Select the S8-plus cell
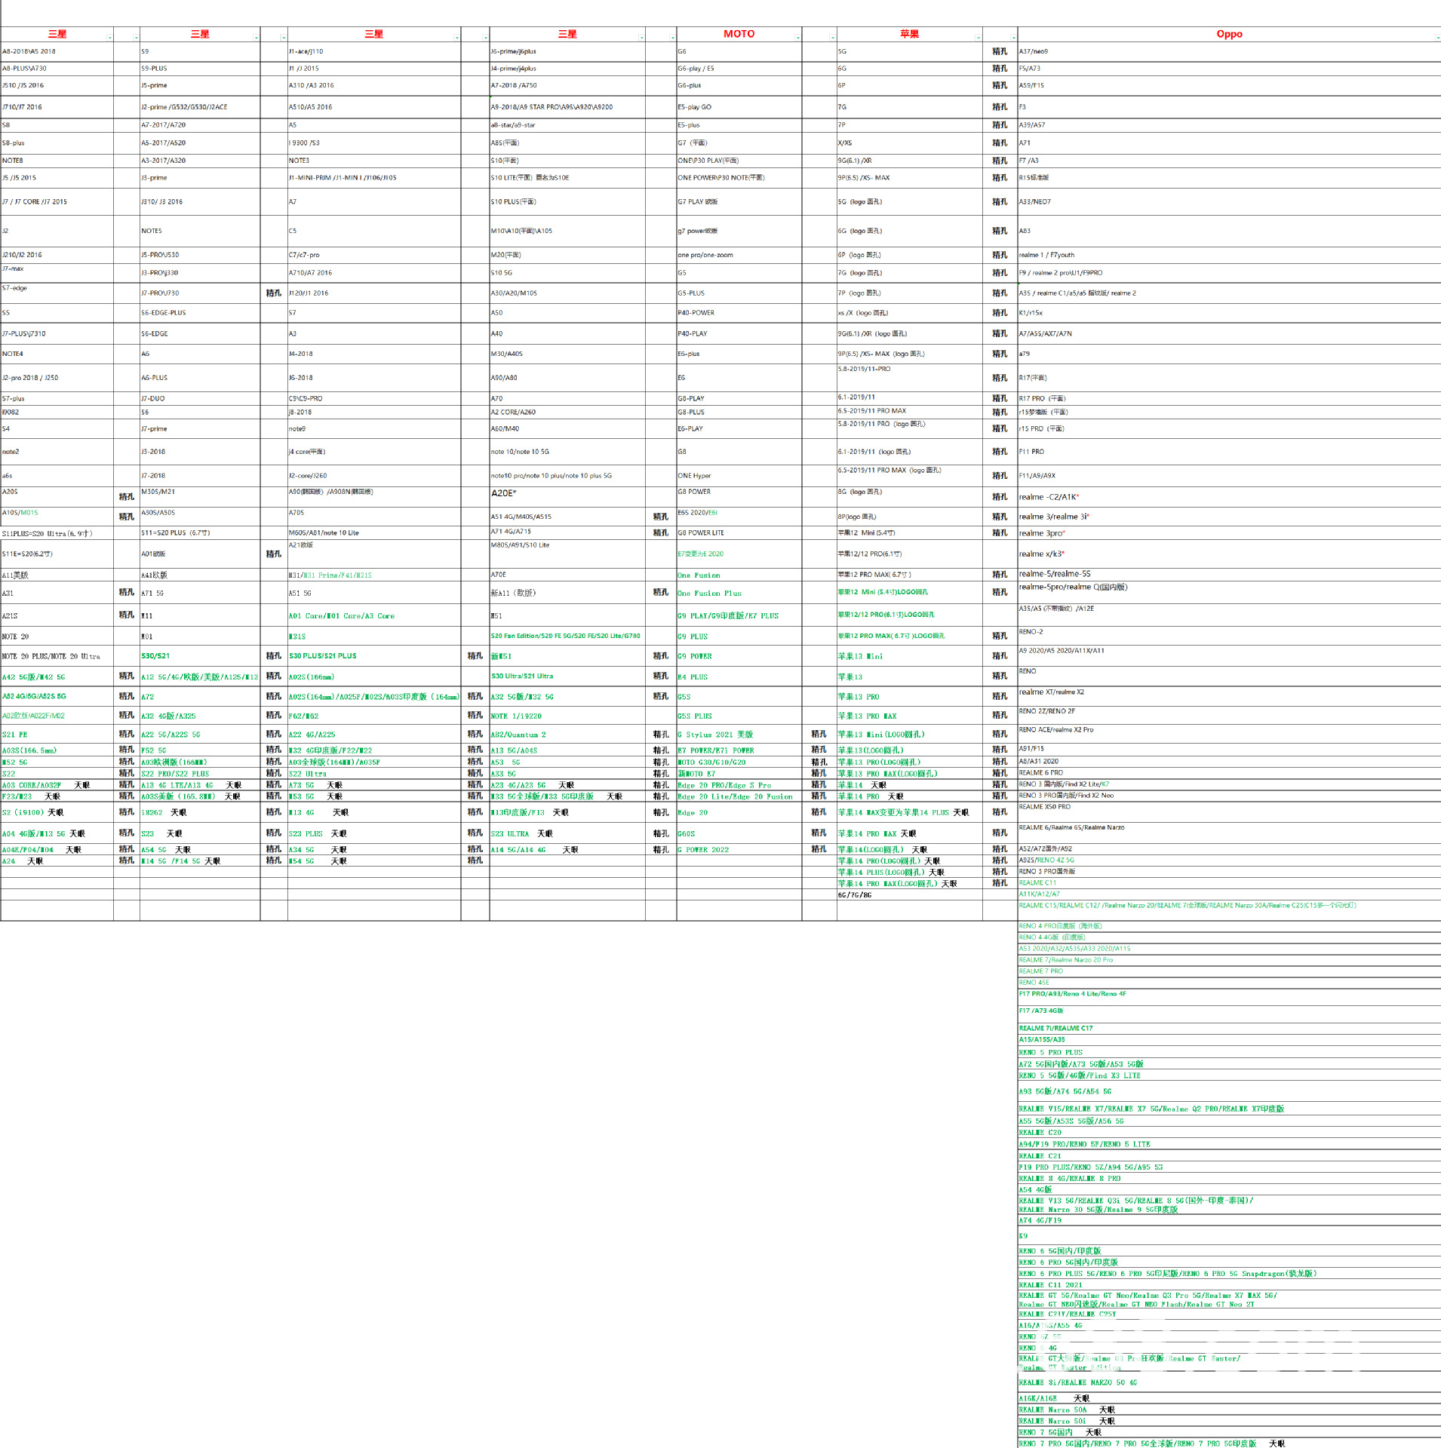 coord(57,143)
